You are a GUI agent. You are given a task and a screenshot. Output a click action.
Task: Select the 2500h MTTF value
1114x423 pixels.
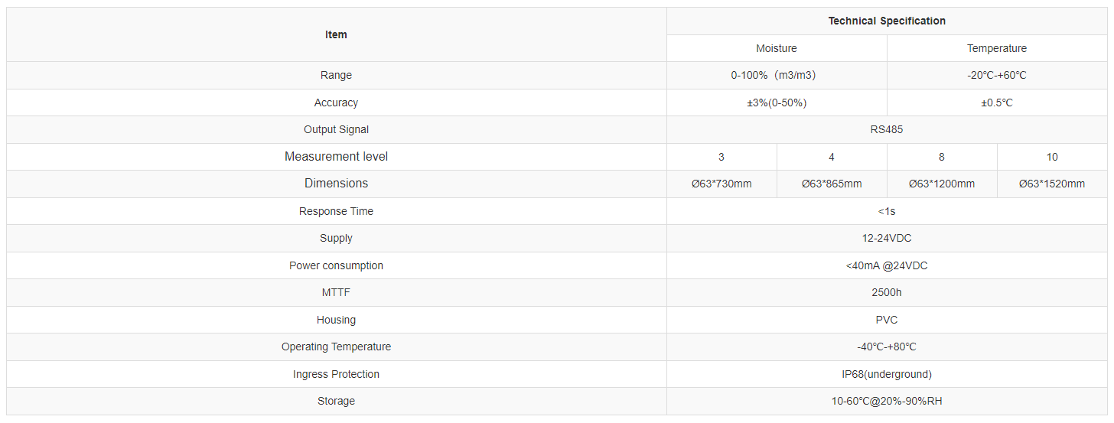[887, 292]
